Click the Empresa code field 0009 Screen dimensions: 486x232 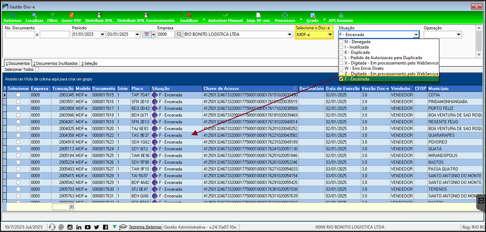[166, 34]
